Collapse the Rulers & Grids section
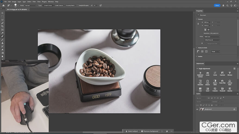 [x=197, y=48]
